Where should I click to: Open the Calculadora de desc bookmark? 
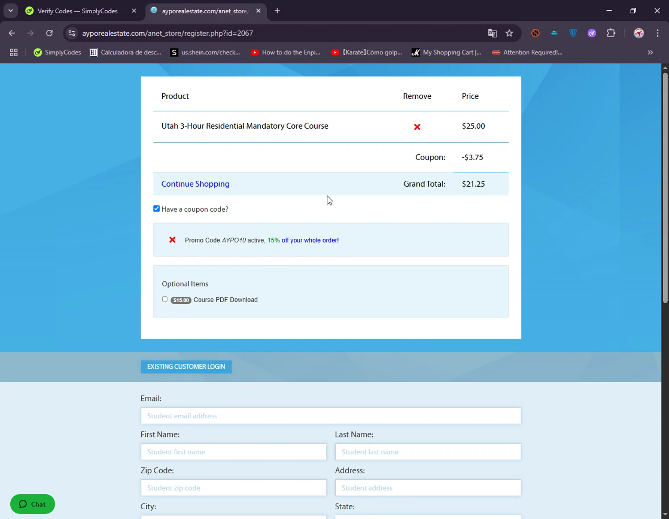pos(126,52)
